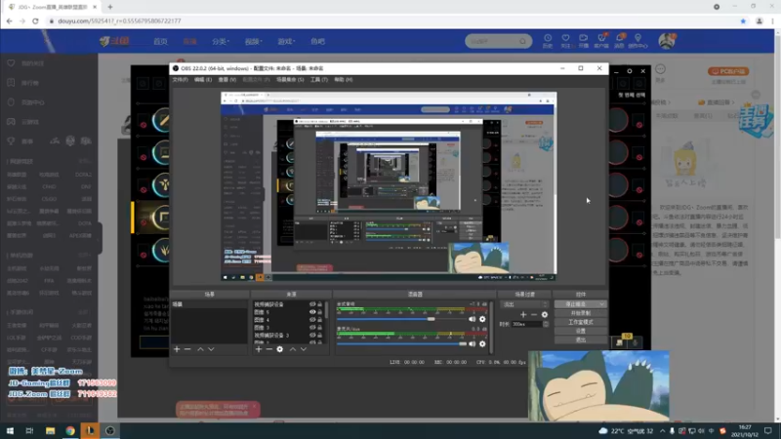The width and height of the screenshot is (781, 439).
Task: Move the scene up with the up arrow
Action: [200, 349]
